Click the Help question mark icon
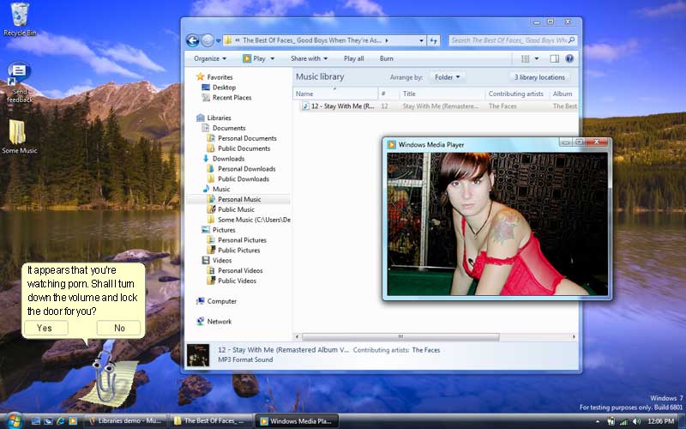This screenshot has height=429, width=686. [x=569, y=58]
